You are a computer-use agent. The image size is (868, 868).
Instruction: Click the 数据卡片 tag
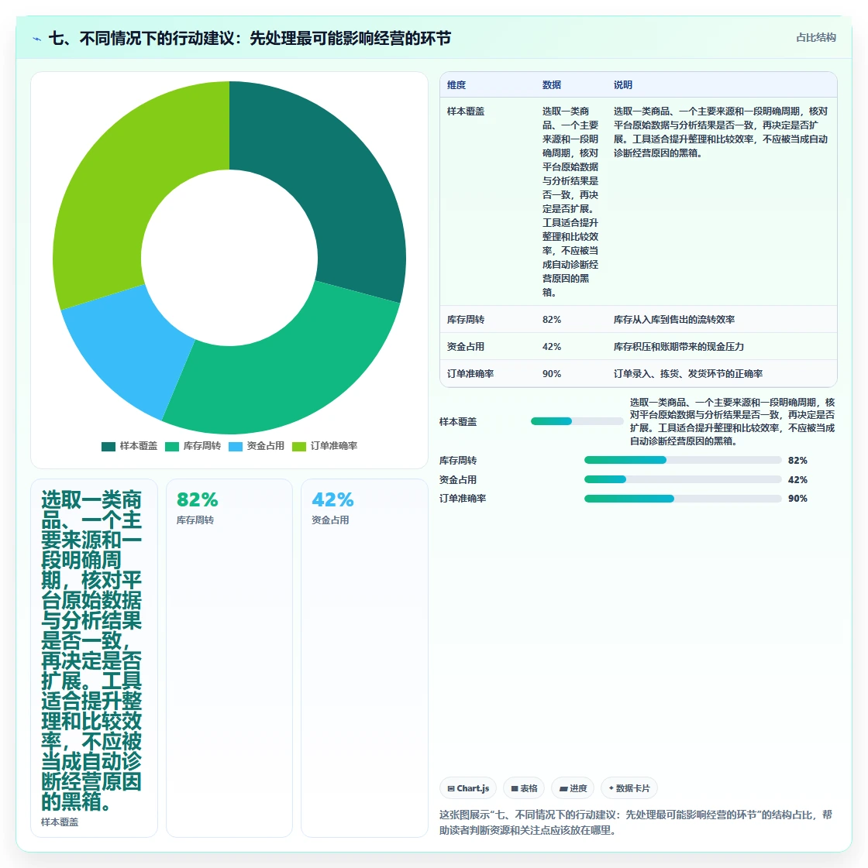[x=629, y=788]
